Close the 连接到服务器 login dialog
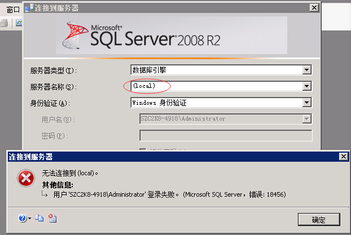The image size is (351, 235). 313,7
